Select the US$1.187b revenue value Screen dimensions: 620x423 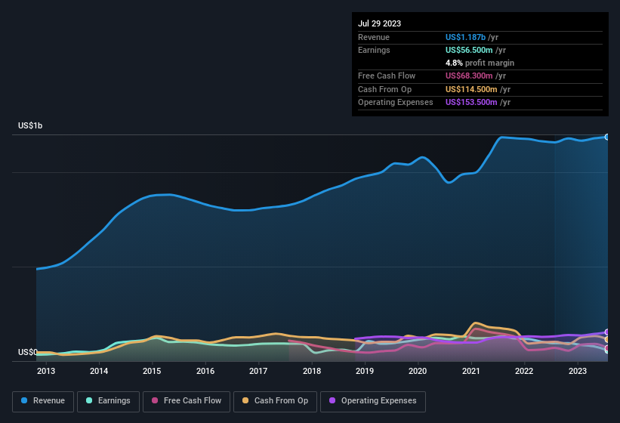tap(465, 37)
